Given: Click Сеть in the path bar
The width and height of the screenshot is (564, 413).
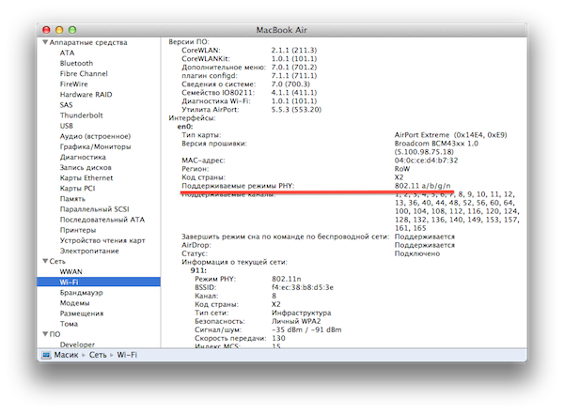Looking at the screenshot, I should pos(98,355).
